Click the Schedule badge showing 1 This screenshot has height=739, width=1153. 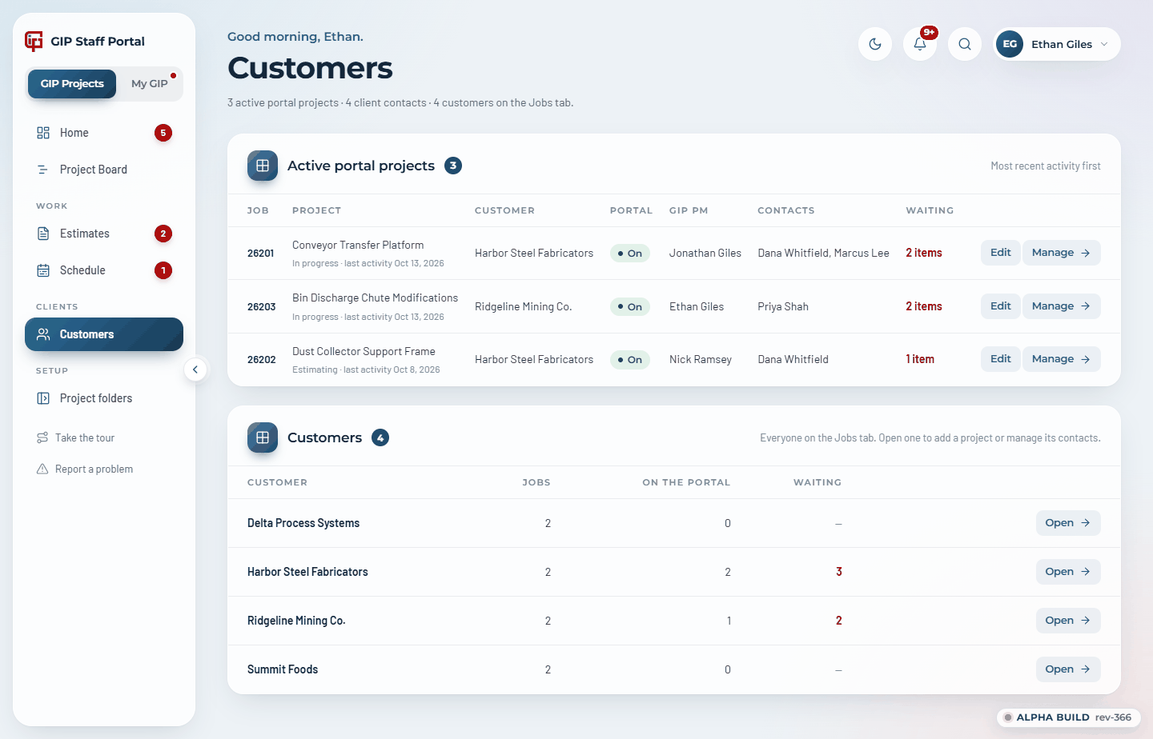tap(163, 270)
